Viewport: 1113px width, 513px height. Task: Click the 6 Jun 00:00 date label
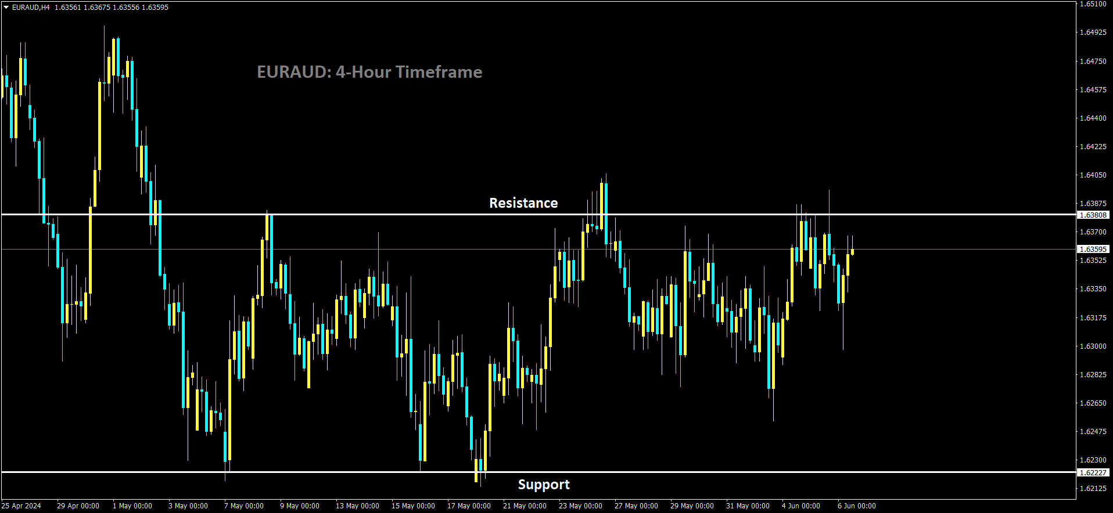point(857,506)
